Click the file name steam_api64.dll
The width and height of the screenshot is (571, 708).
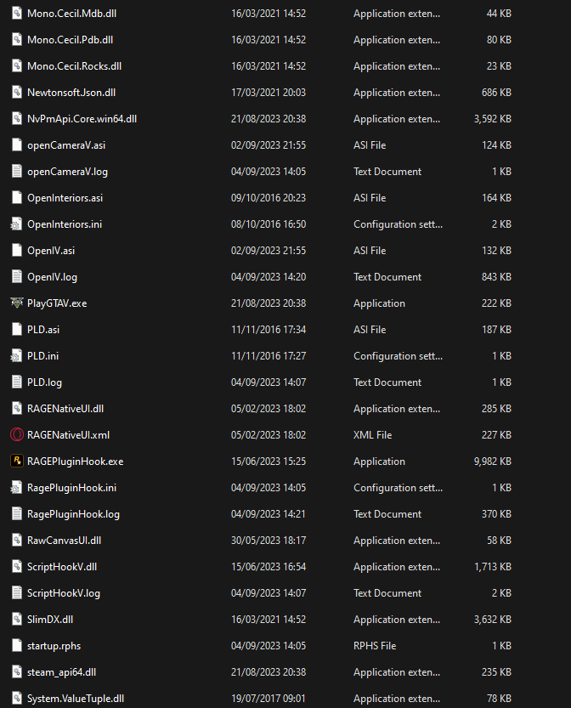pos(61,672)
